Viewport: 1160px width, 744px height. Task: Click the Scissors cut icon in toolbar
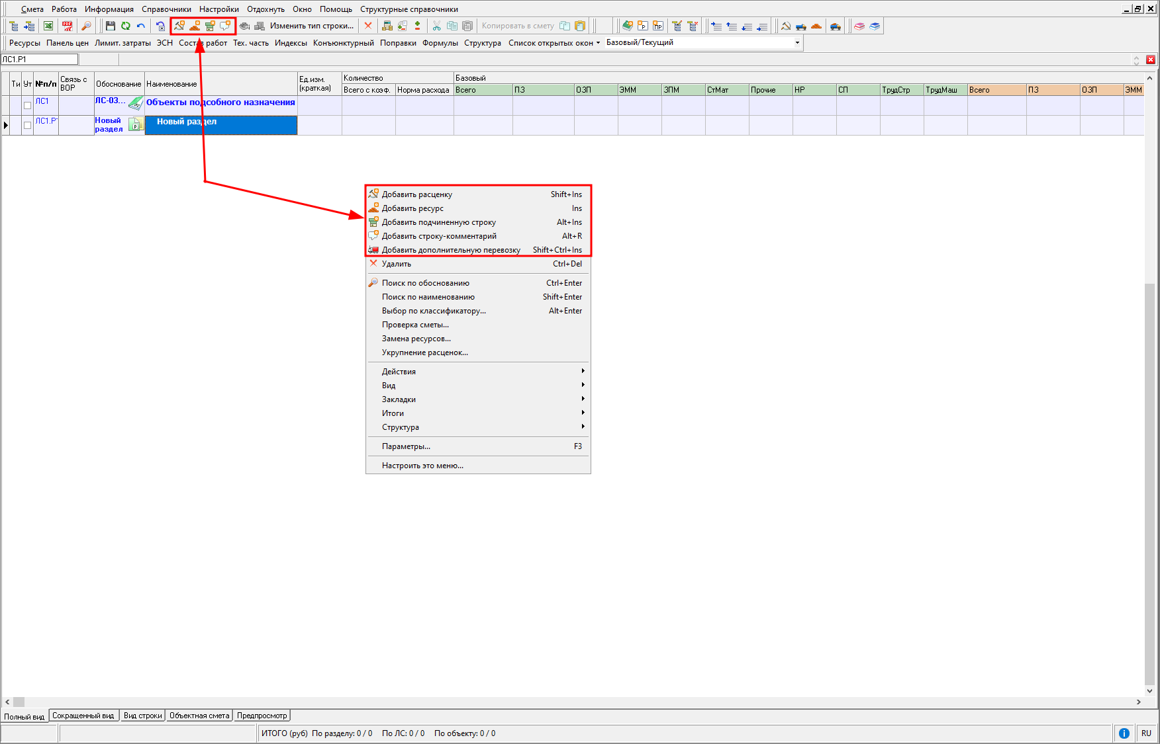(436, 26)
